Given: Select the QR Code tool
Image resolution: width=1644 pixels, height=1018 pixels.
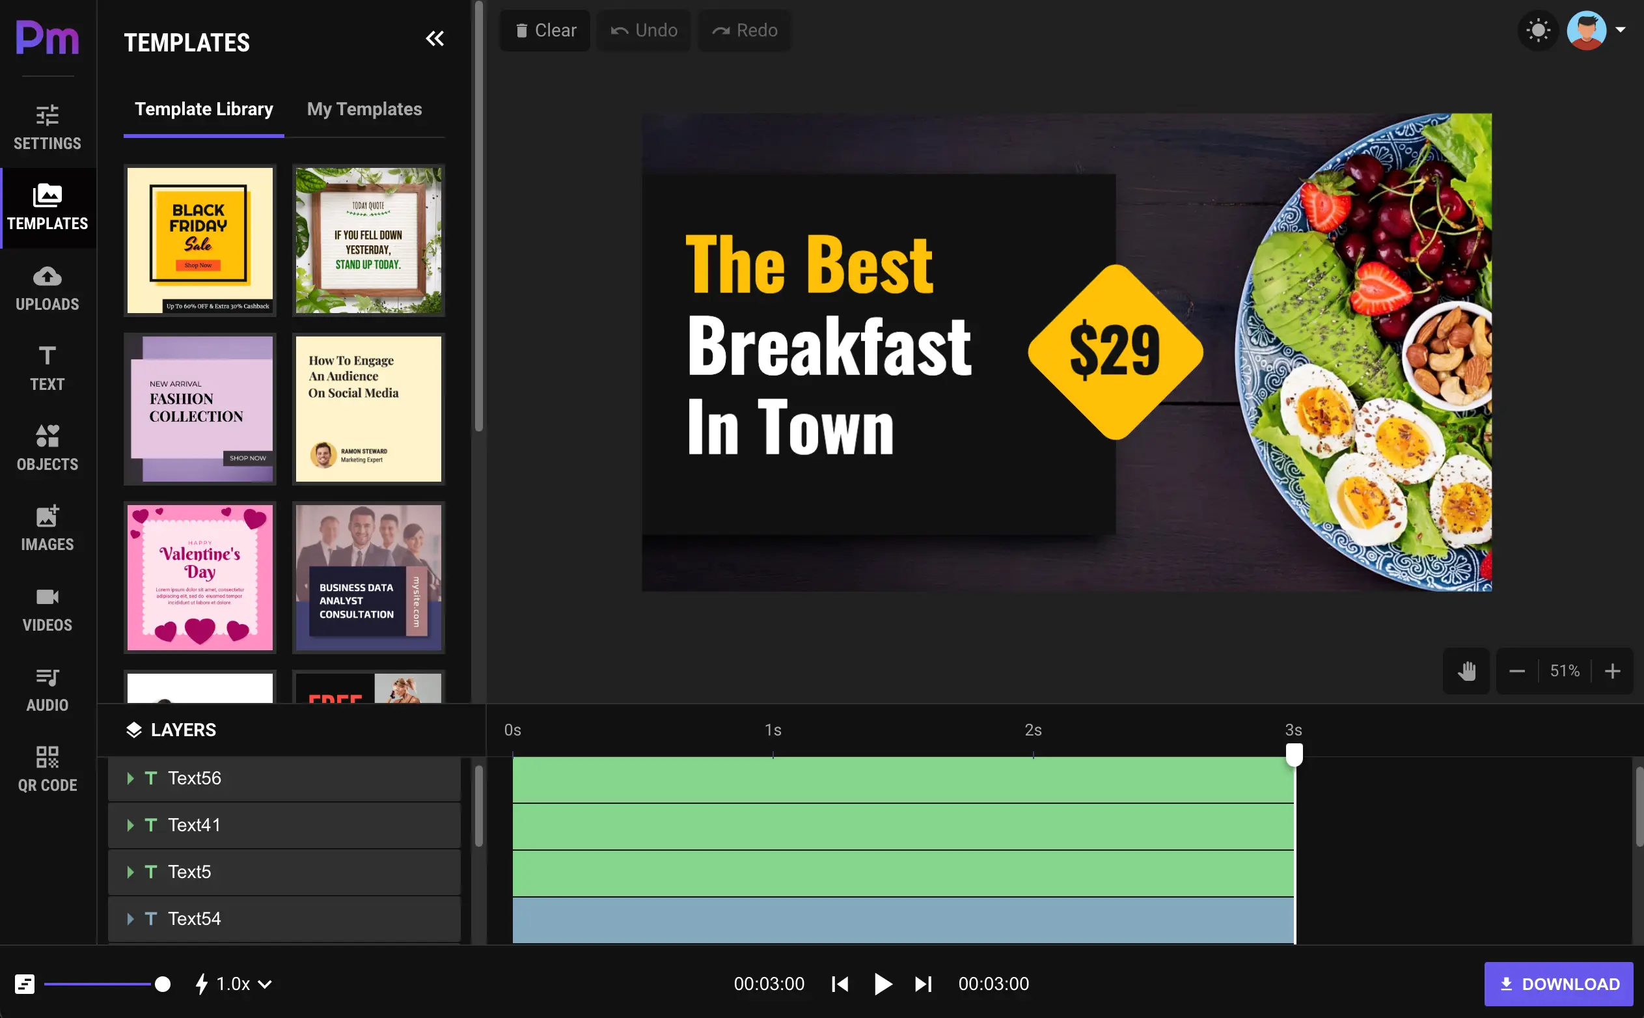Looking at the screenshot, I should (x=47, y=768).
